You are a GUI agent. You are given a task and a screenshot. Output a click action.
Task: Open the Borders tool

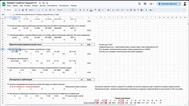[99, 10]
